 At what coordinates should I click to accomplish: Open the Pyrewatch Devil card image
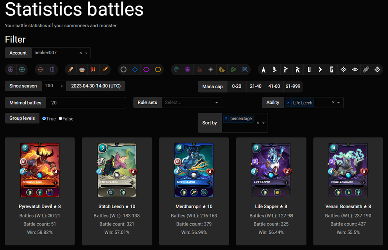40,170
